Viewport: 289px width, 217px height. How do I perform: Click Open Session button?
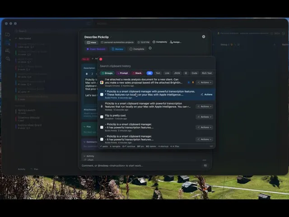tap(96, 49)
